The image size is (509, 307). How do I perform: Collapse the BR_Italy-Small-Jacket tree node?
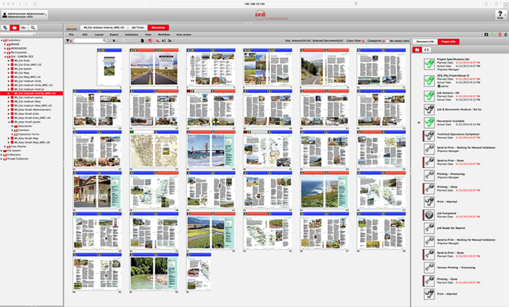click(8, 122)
